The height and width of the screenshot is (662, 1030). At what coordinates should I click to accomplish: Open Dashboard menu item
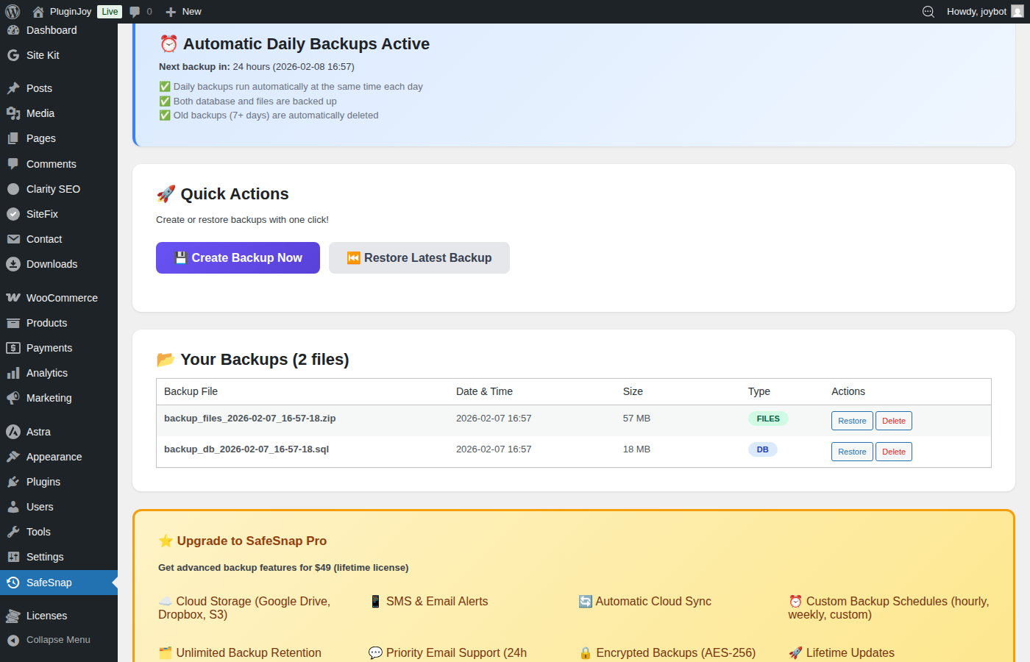point(51,30)
